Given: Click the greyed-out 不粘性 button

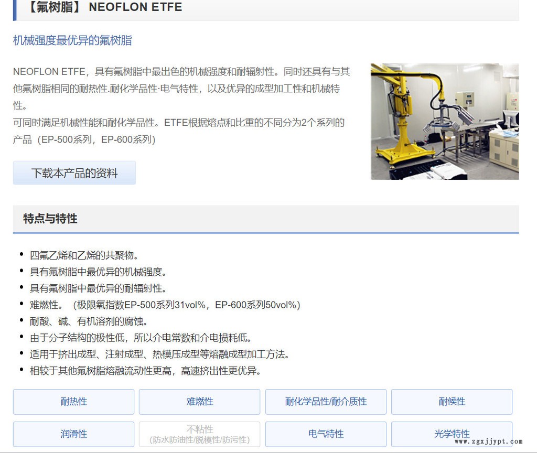Looking at the screenshot, I should click(x=199, y=434).
